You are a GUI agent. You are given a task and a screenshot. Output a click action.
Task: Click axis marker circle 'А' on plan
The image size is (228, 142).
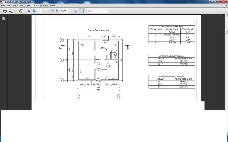click(62, 80)
